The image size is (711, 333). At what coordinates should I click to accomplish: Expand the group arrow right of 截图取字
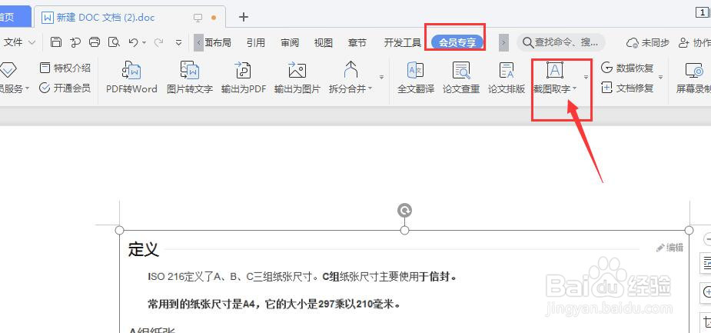(x=586, y=77)
